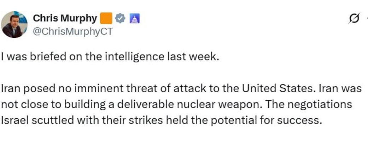This screenshot has width=380, height=150.
Task: Click the Capitol building government badge
Action: point(135,18)
